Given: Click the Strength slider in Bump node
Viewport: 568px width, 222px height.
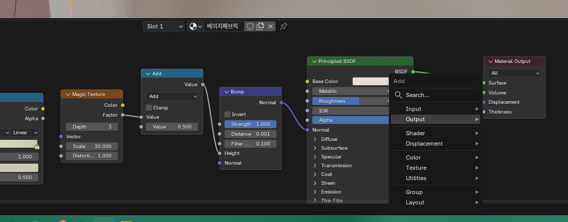Looking at the screenshot, I should point(250,124).
